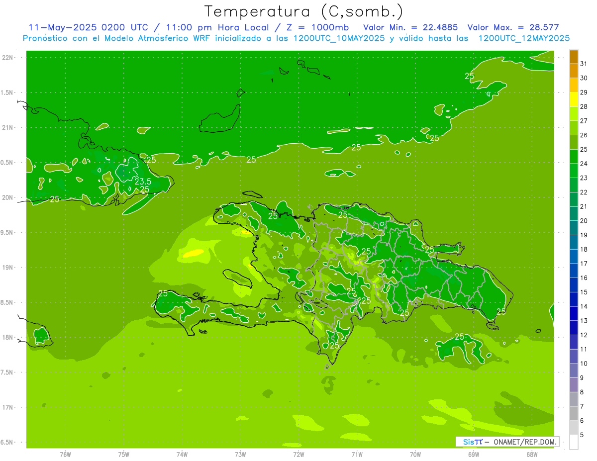Click the '73W' longitude label

(x=240, y=455)
